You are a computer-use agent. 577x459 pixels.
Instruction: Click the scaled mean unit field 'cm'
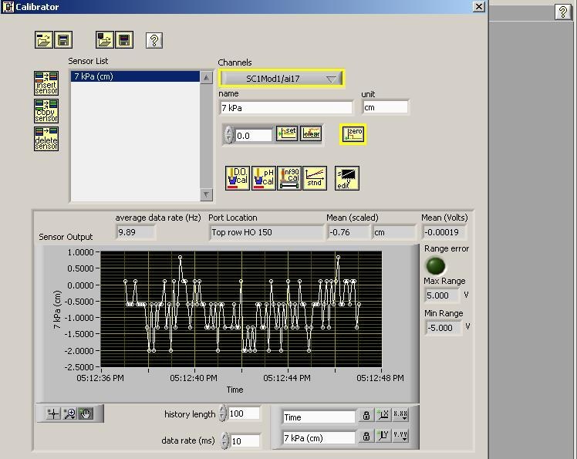click(393, 232)
